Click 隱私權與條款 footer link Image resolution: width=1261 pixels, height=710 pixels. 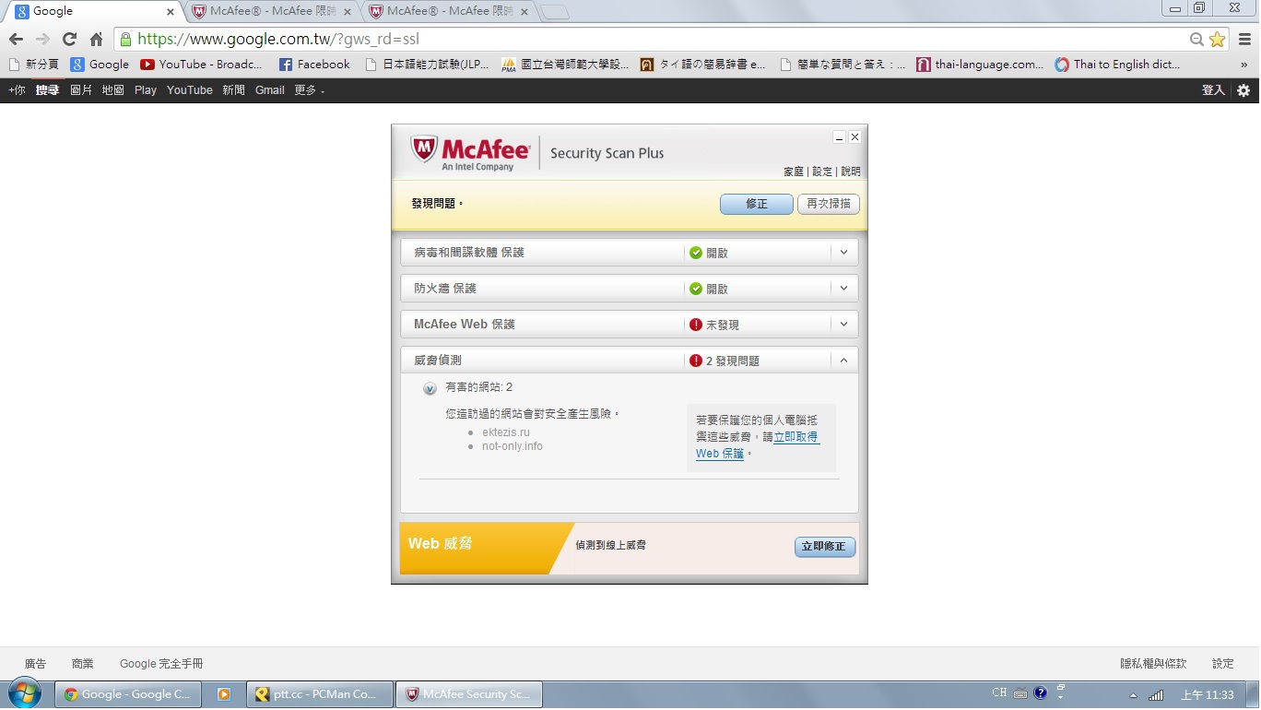pyautogui.click(x=1153, y=664)
